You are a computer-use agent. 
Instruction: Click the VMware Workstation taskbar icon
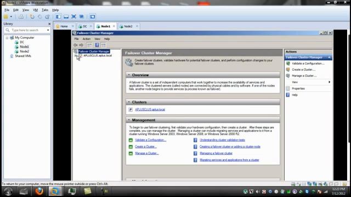tap(55, 192)
